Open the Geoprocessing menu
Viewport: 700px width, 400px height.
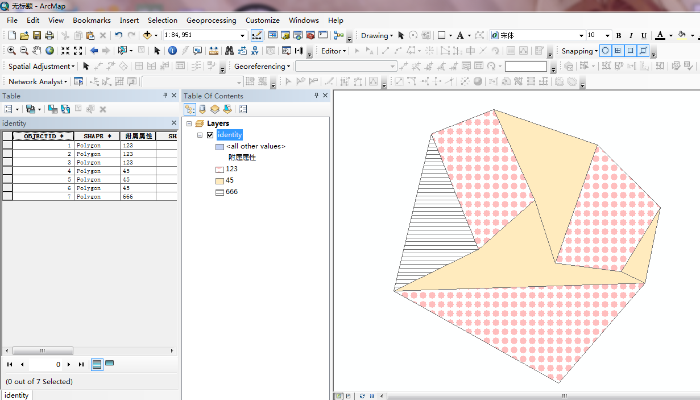tap(211, 20)
